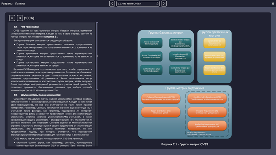This screenshot has height=155, width=276.
Task: Click the bold 'рисунке 2.1' reference
Action: tap(52, 37)
